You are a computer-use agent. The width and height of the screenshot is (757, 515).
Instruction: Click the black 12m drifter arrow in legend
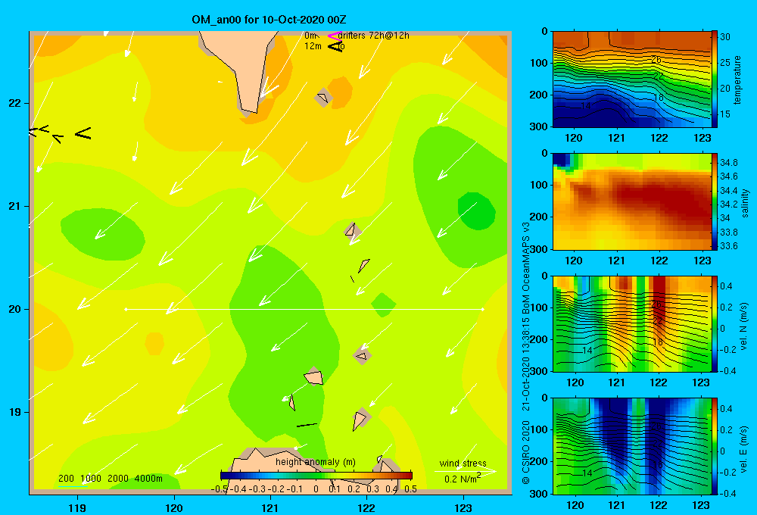coord(335,46)
